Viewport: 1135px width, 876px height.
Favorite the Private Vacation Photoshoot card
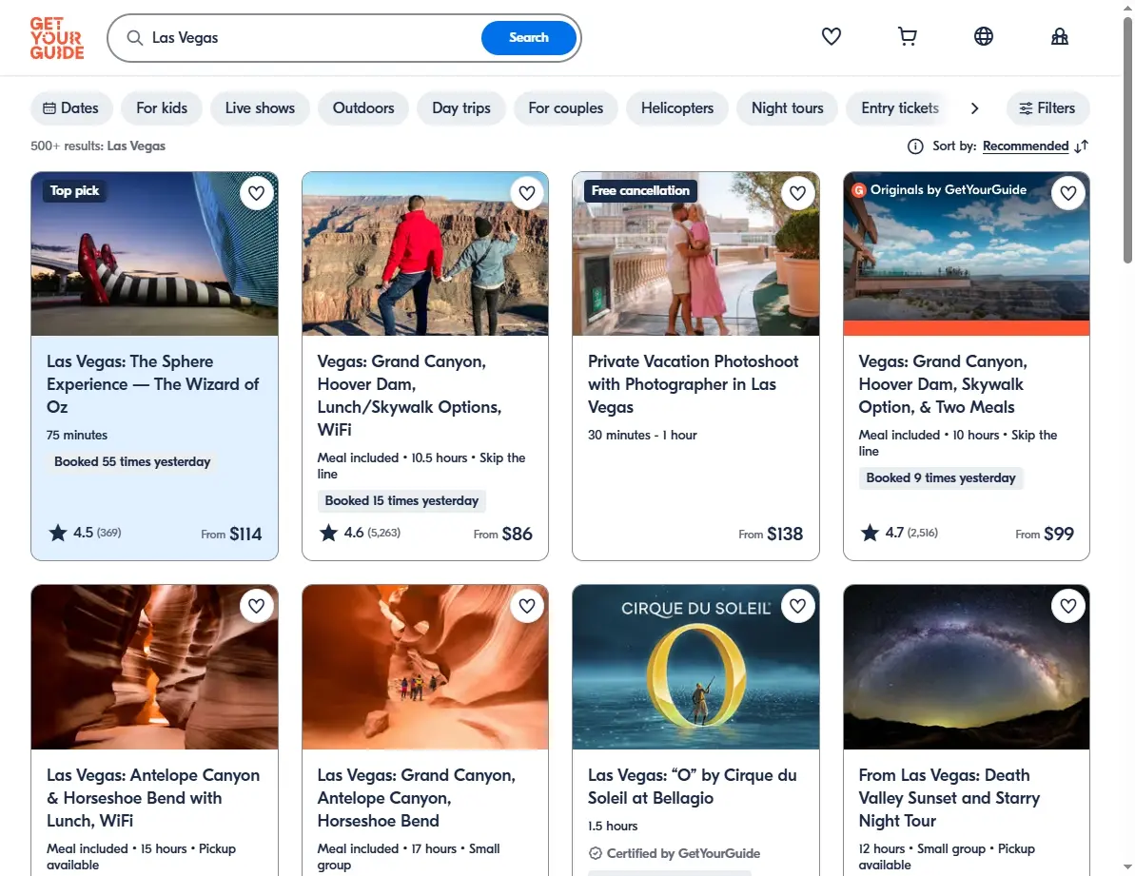(797, 193)
